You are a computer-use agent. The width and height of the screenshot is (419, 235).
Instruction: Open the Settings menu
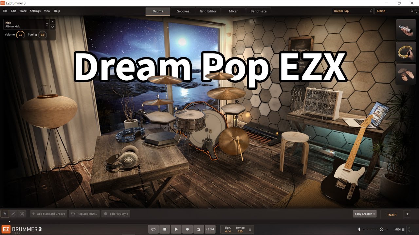click(35, 11)
